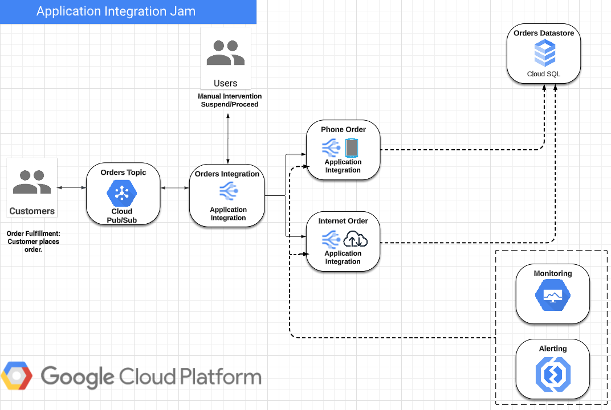Click the Cloud SQL stacked layers icon
Viewport: 611px width, 410px height.
(544, 53)
